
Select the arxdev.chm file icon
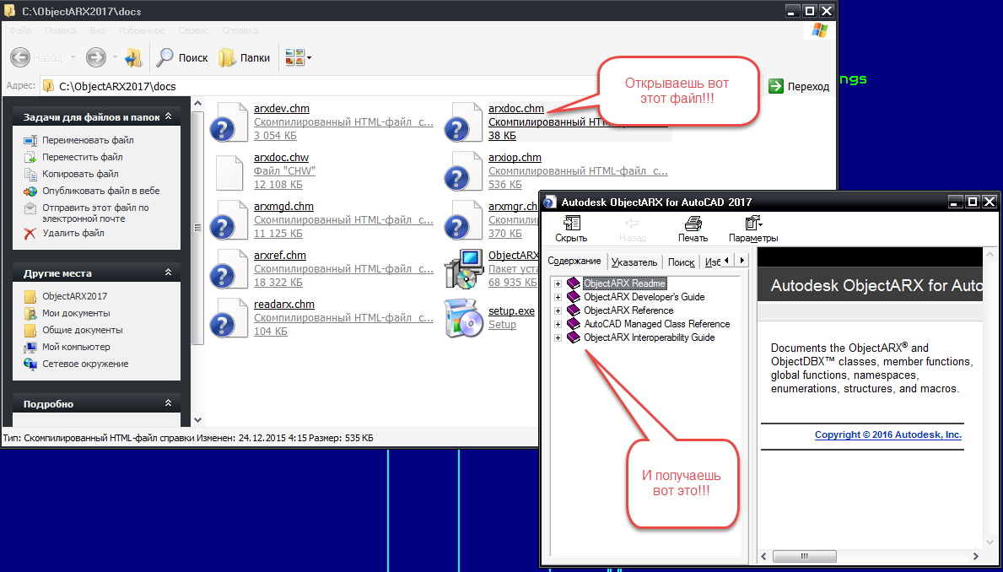(229, 121)
